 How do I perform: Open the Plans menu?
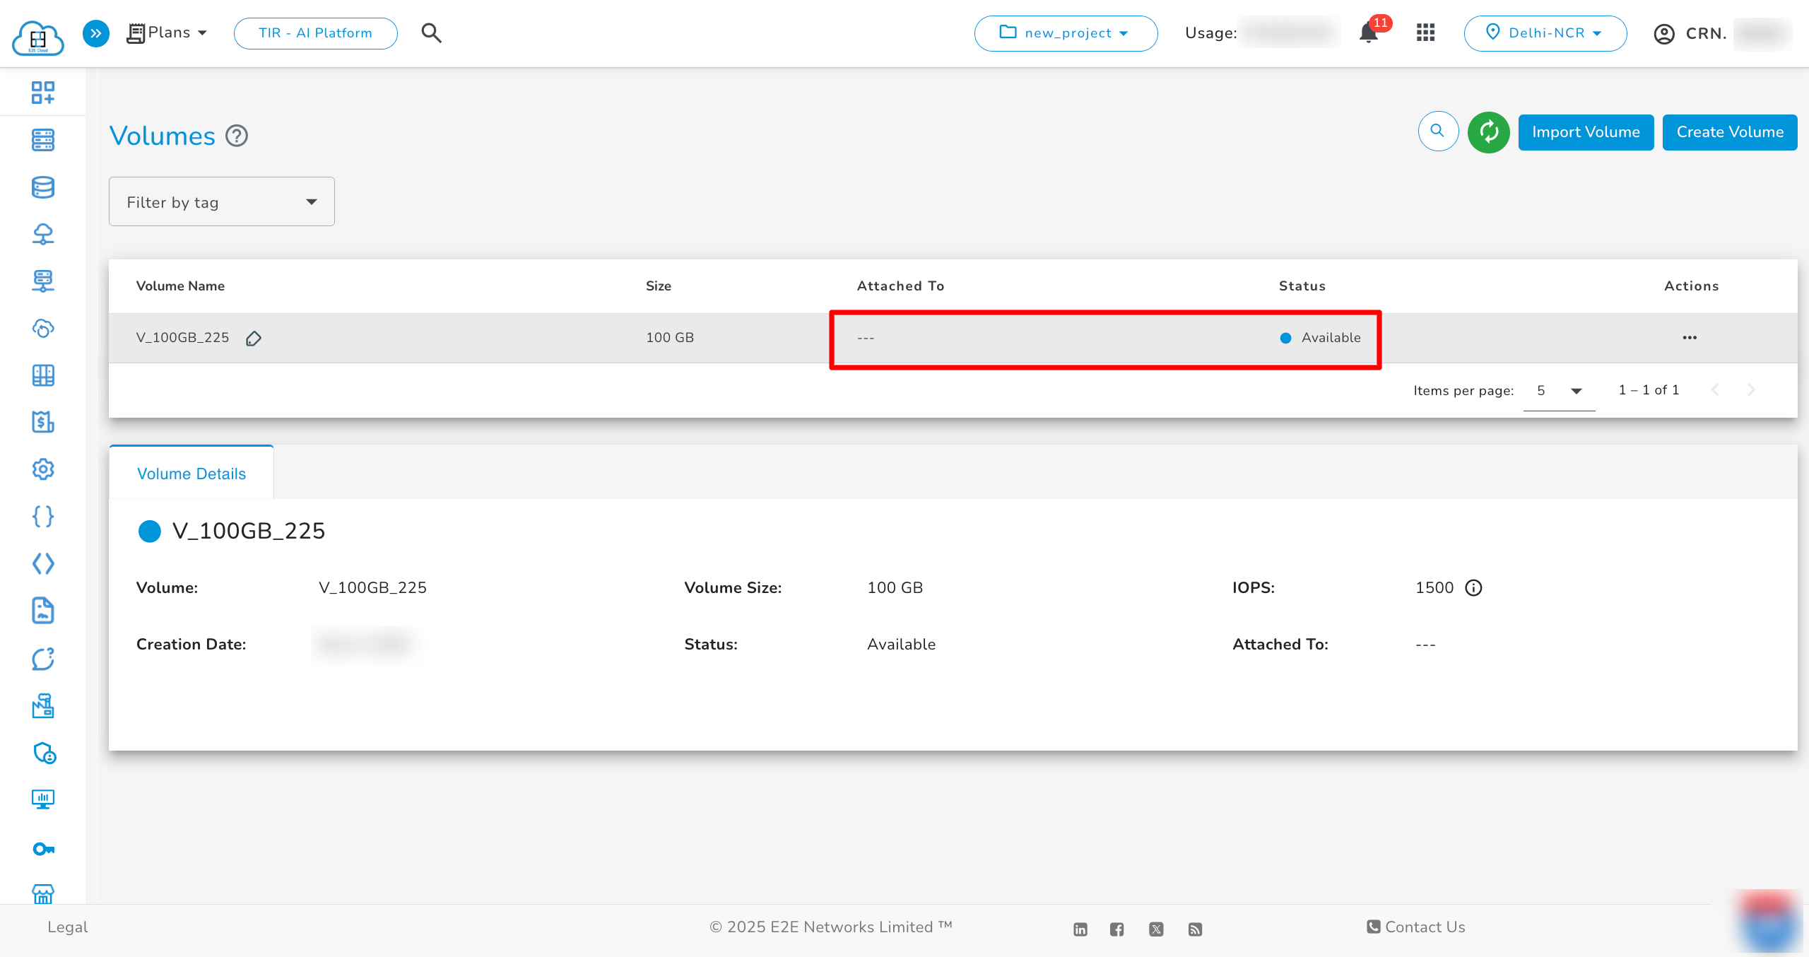[x=167, y=33]
